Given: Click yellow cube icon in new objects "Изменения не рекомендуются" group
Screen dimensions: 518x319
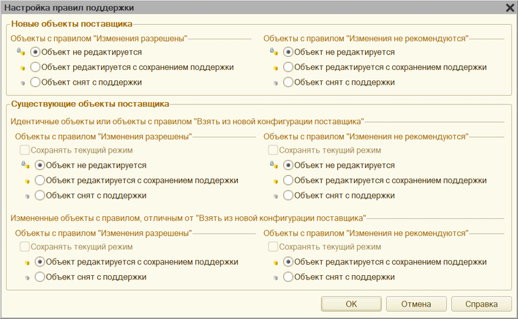Looking at the screenshot, I should pyautogui.click(x=276, y=68).
